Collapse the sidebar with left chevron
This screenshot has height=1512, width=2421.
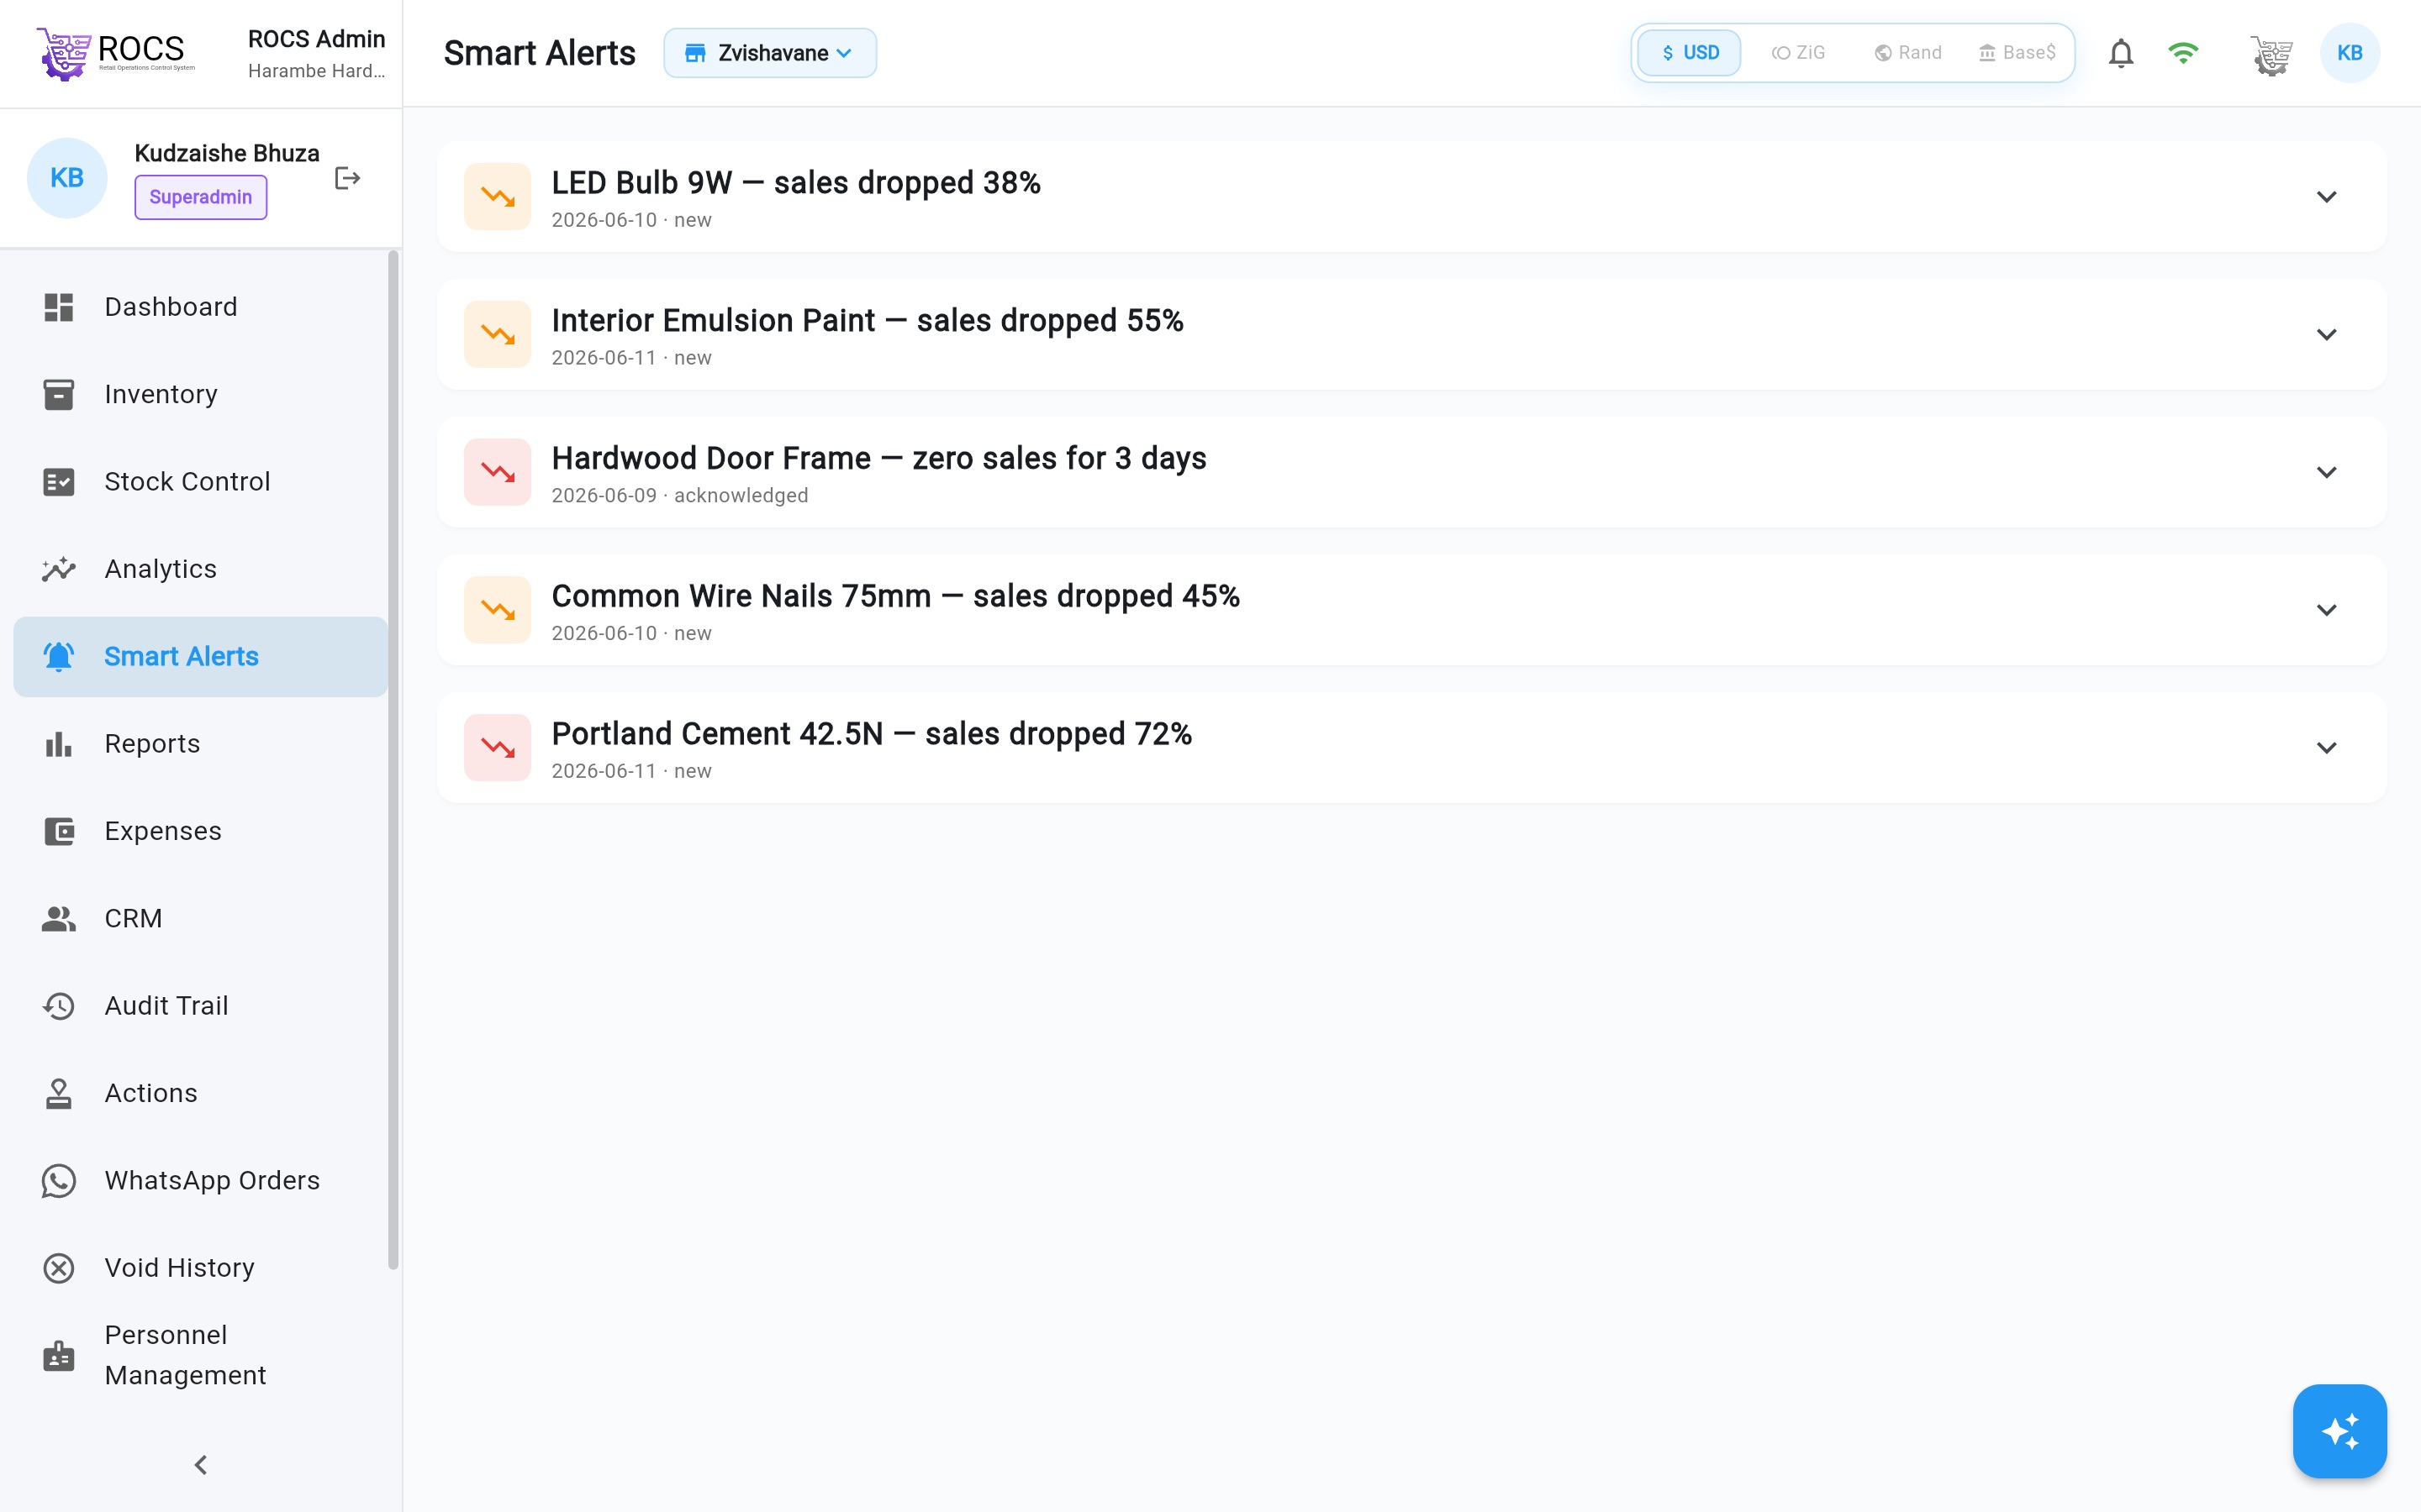200,1465
